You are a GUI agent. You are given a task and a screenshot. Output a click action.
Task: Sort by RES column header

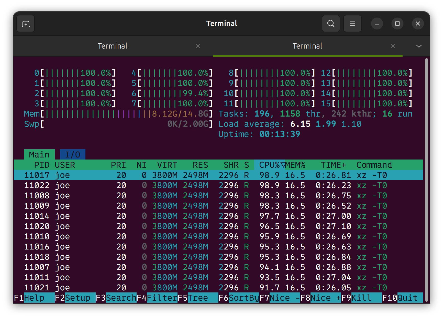pos(200,165)
